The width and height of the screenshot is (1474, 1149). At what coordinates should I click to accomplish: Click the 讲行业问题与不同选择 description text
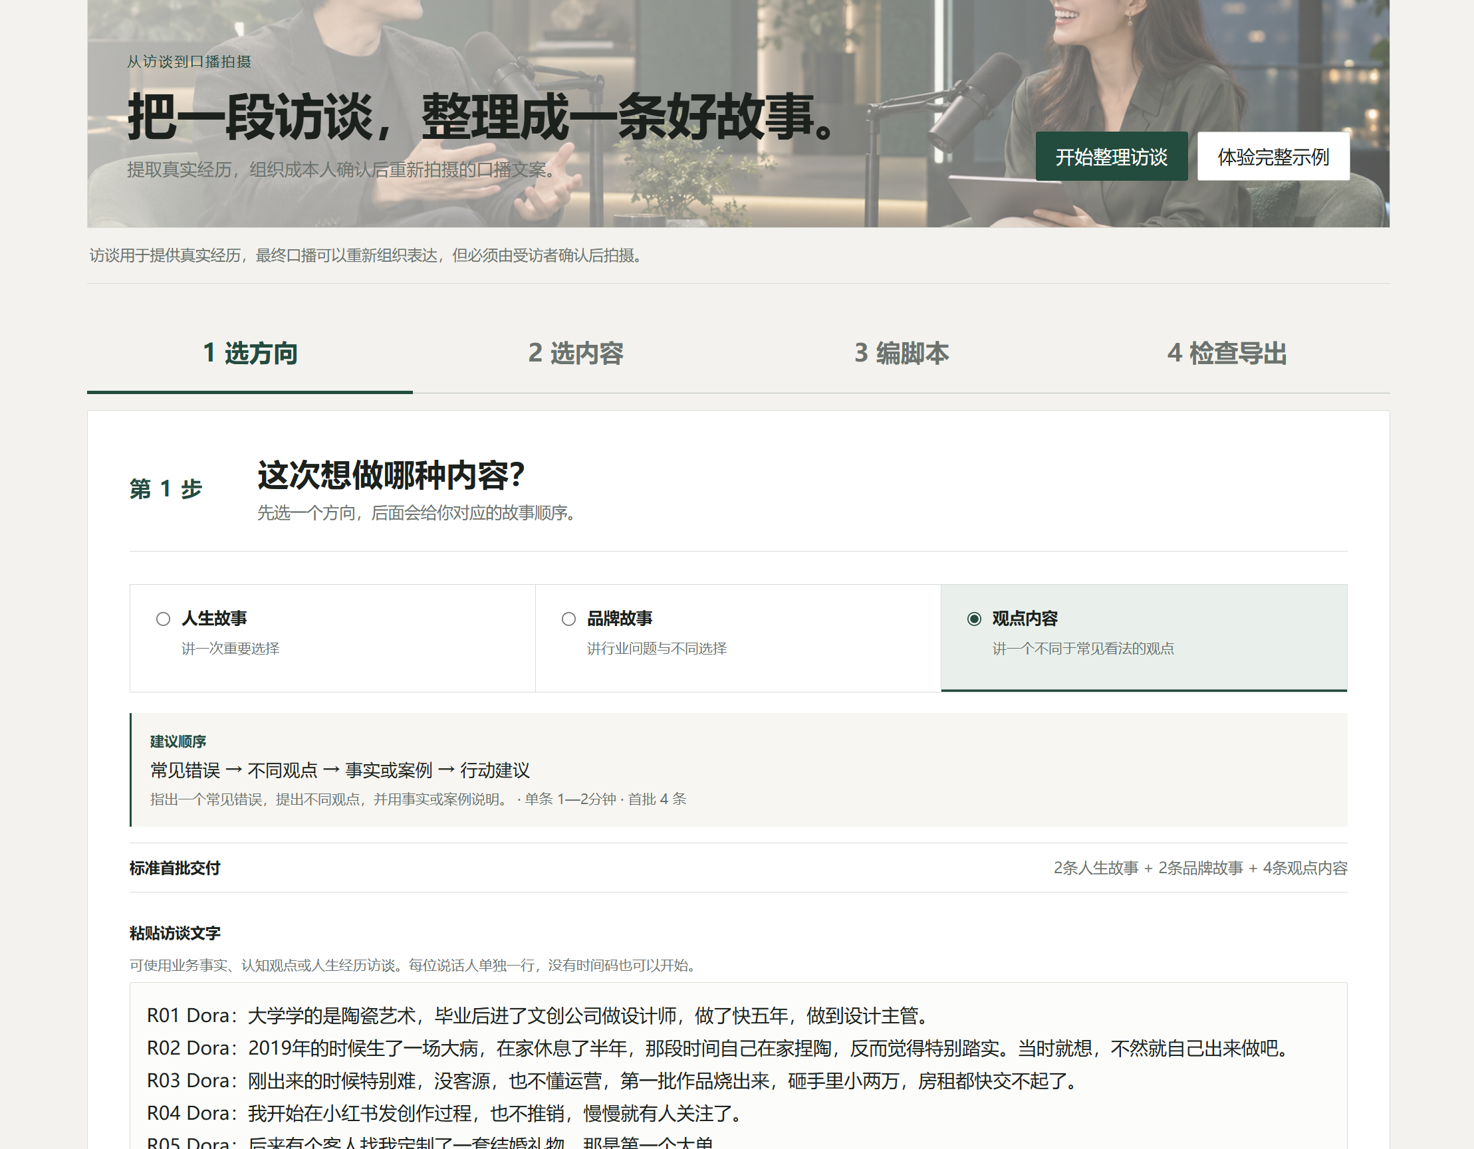pyautogui.click(x=657, y=649)
